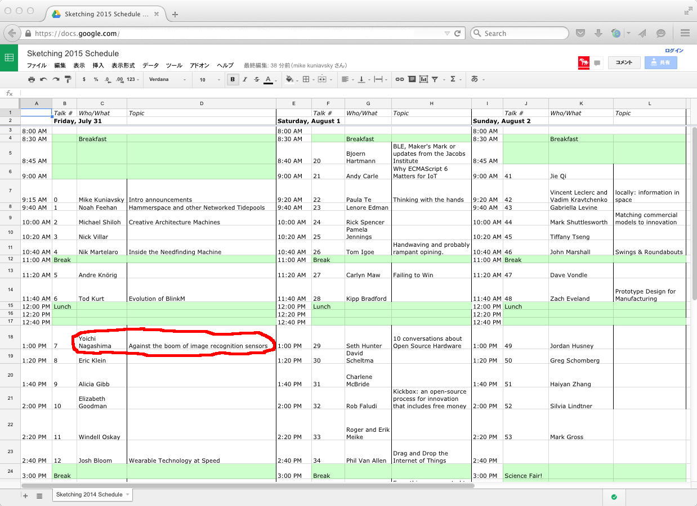Print the spreadsheet with the printer icon

click(32, 80)
